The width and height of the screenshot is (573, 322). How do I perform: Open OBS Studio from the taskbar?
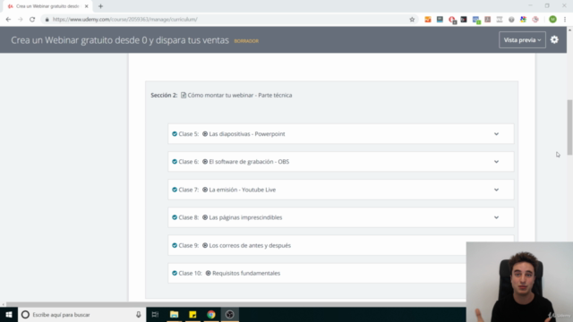coord(229,314)
